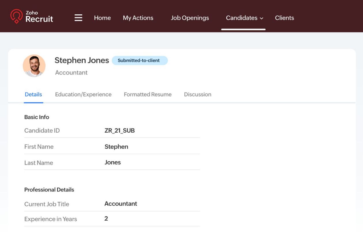Click the Stephen Jones name heading
363x239 pixels.
[x=82, y=60]
